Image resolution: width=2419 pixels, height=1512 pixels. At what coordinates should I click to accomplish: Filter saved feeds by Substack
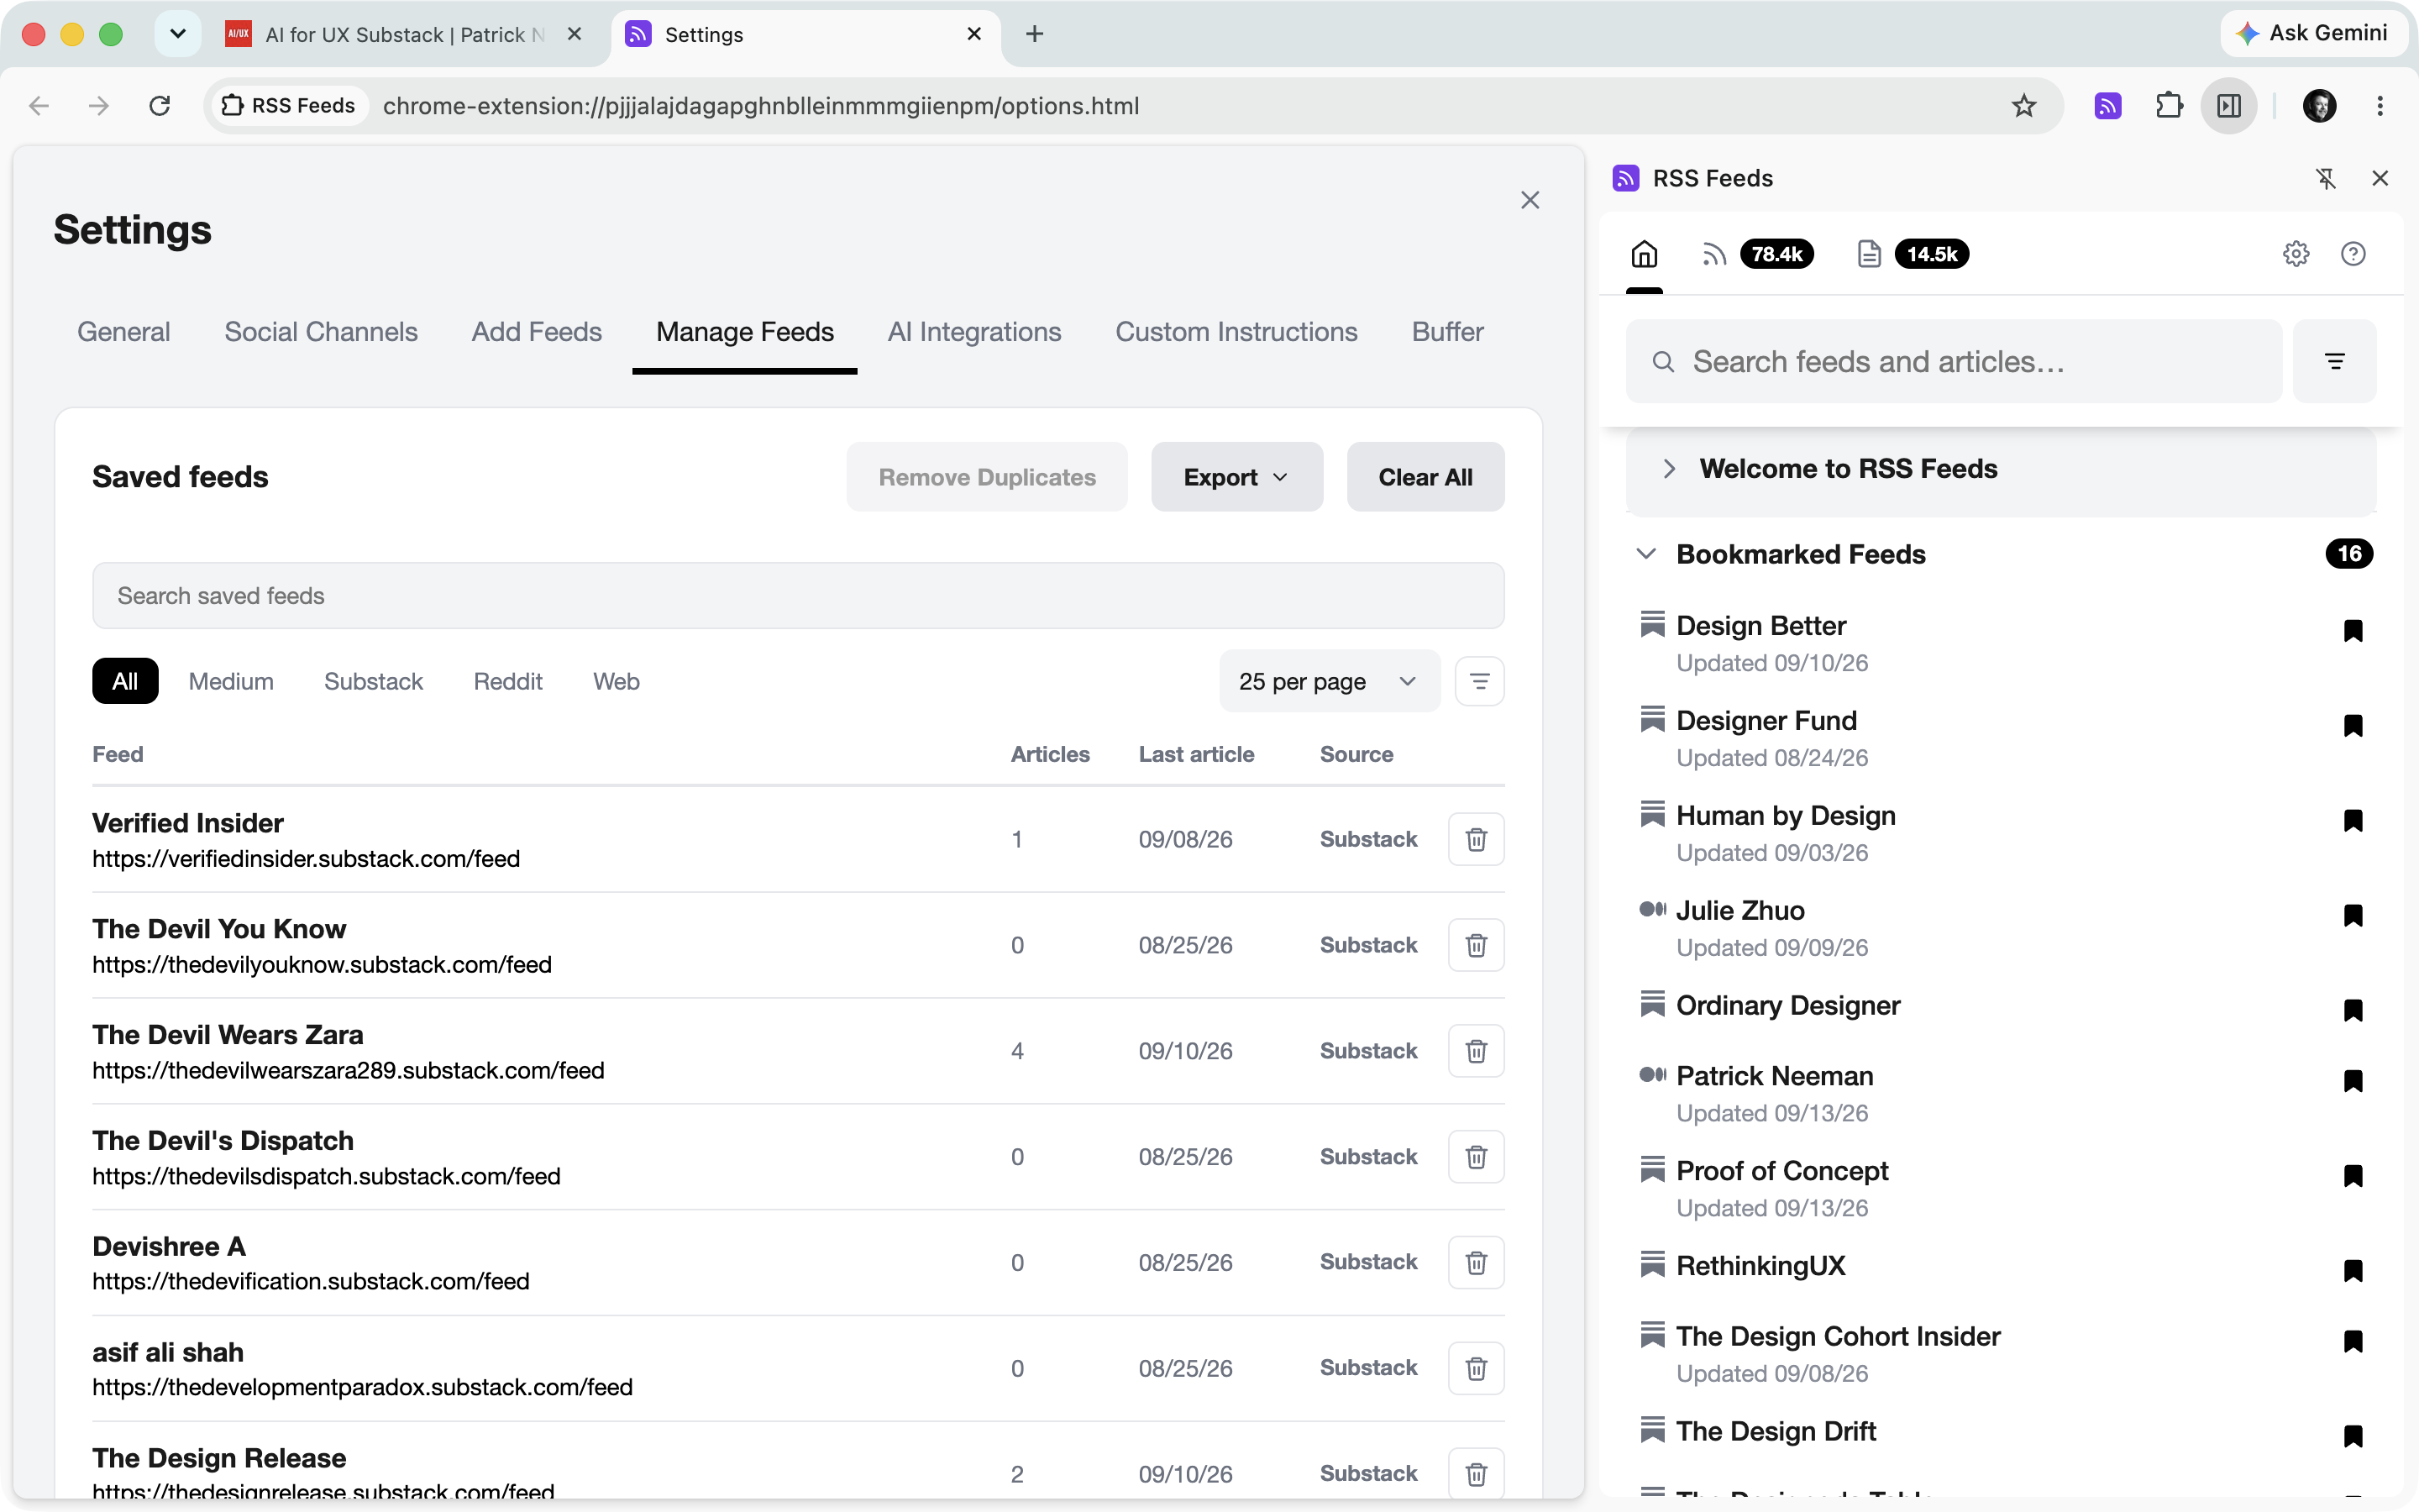click(373, 681)
